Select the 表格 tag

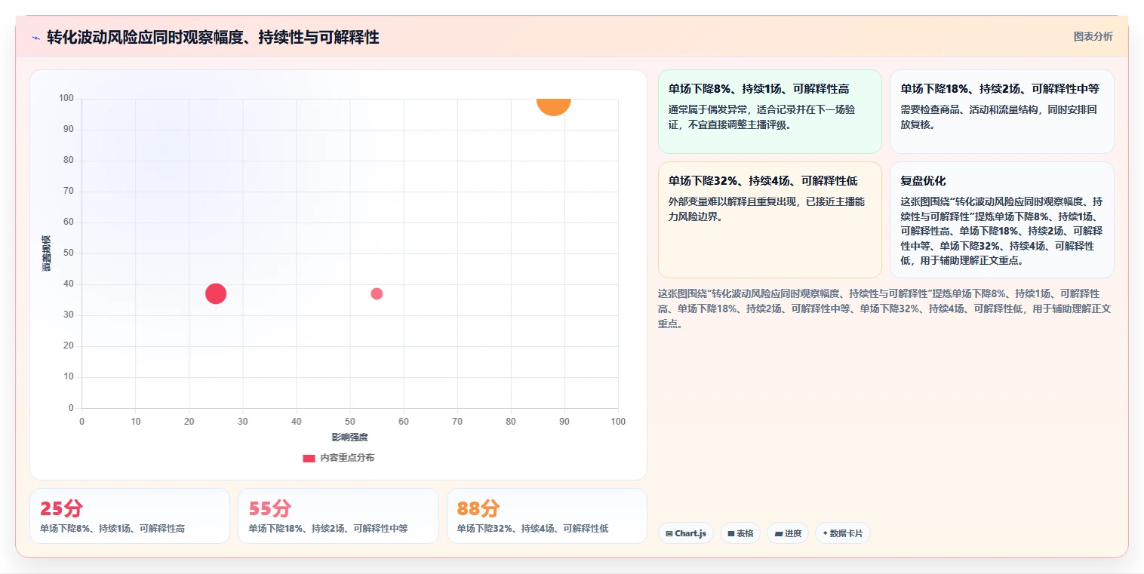point(740,533)
